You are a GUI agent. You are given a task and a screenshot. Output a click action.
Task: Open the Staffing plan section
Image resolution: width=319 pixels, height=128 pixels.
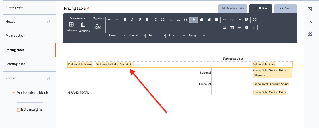15,64
